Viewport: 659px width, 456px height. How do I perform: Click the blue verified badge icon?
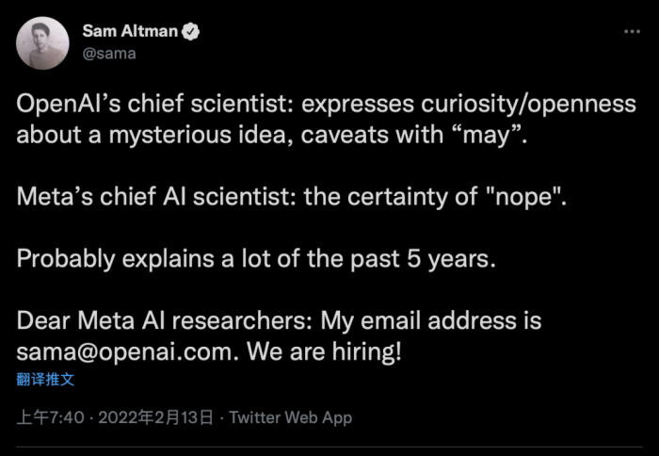190,31
